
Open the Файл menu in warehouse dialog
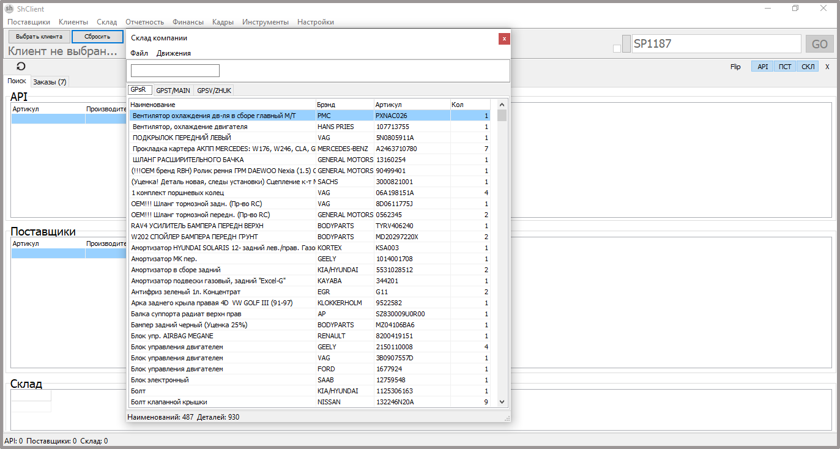139,53
